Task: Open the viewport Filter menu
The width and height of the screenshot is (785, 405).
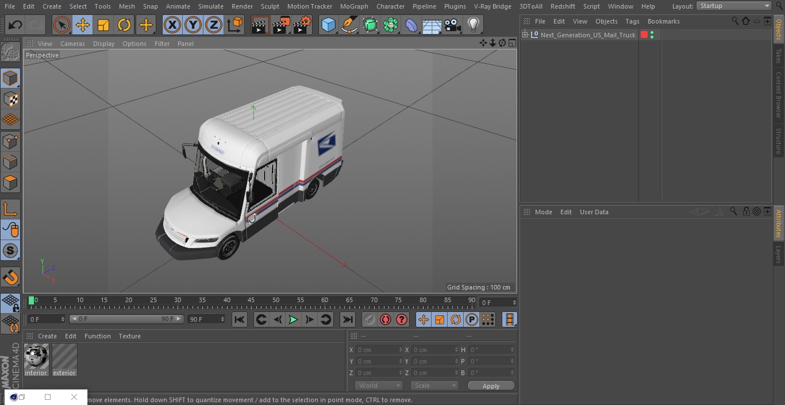Action: tap(162, 44)
